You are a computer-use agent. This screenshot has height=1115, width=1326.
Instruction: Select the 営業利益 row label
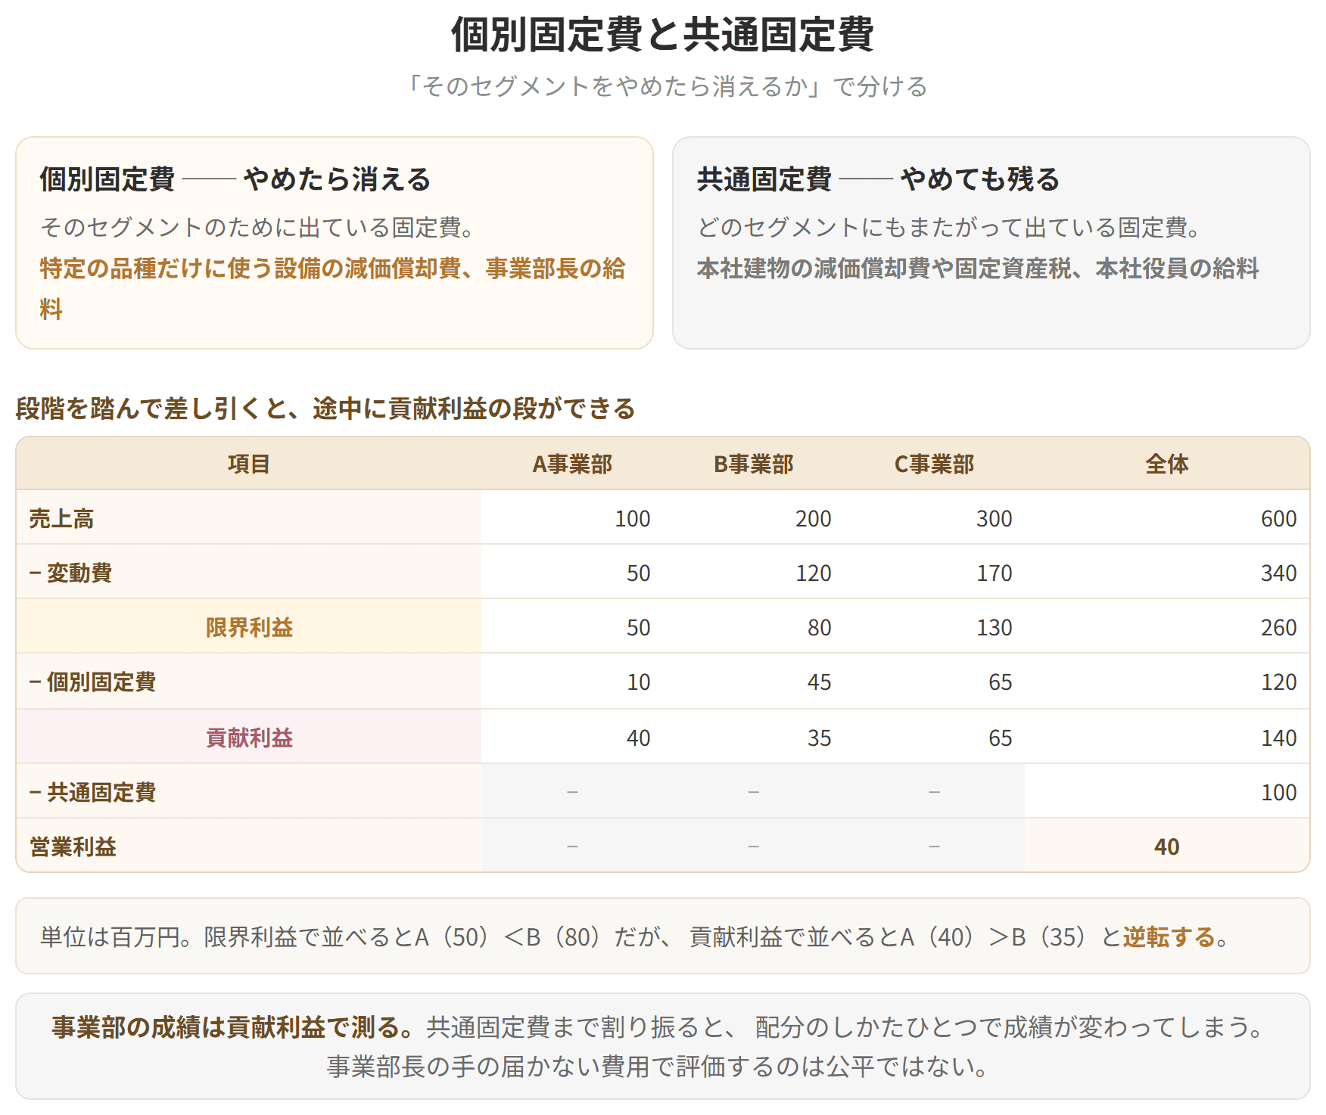pos(73,846)
